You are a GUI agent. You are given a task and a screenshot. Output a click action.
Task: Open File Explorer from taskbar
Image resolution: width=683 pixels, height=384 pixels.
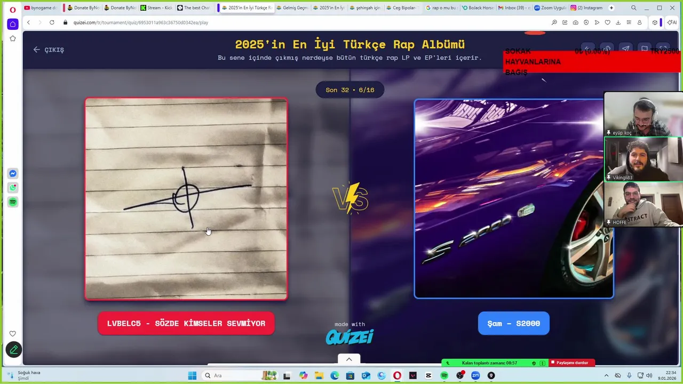319,375
